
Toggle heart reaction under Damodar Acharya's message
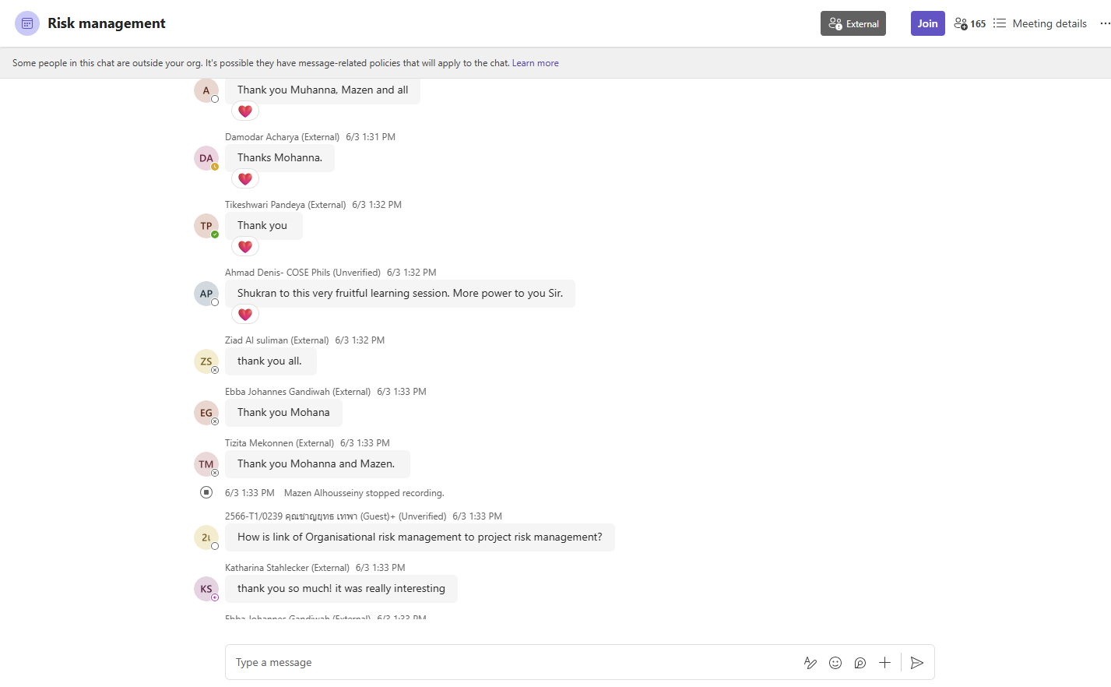coord(245,179)
